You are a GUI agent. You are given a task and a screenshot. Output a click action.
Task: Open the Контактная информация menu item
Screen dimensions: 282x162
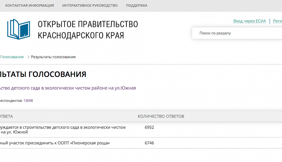[30, 6]
